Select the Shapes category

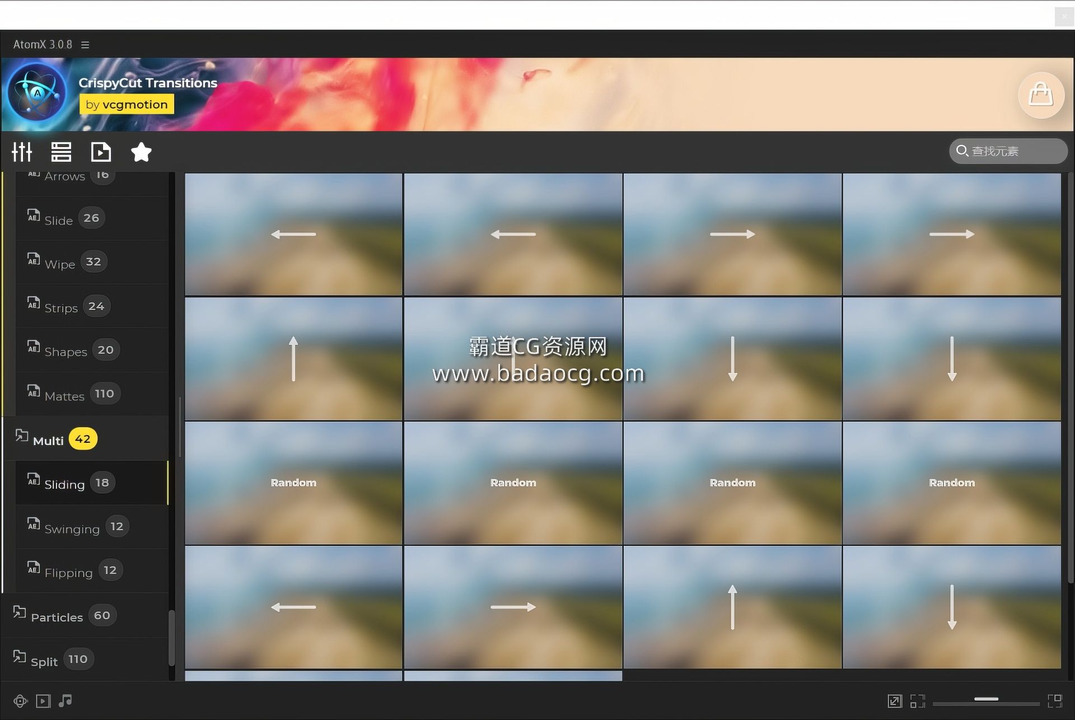(x=91, y=350)
